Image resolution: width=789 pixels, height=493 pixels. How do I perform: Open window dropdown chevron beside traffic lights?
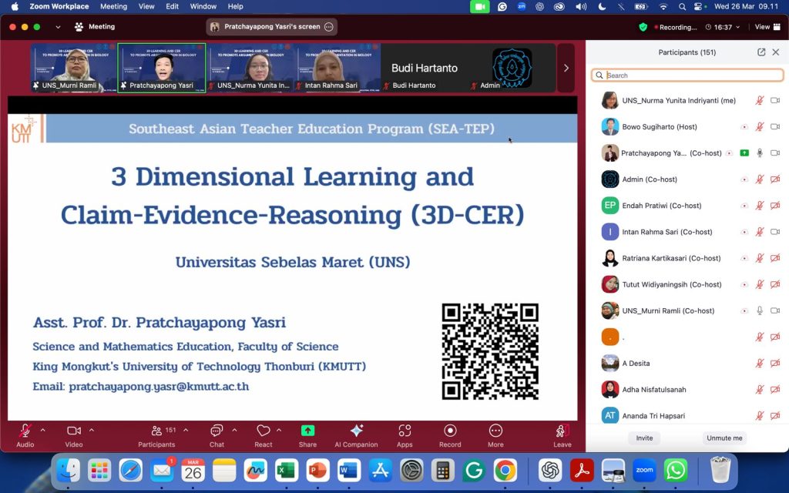[58, 27]
